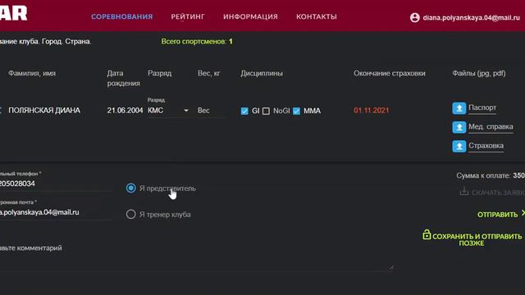Viewport: 525px width, 295px height.
Task: Open the Соревнования menu item
Action: click(122, 16)
